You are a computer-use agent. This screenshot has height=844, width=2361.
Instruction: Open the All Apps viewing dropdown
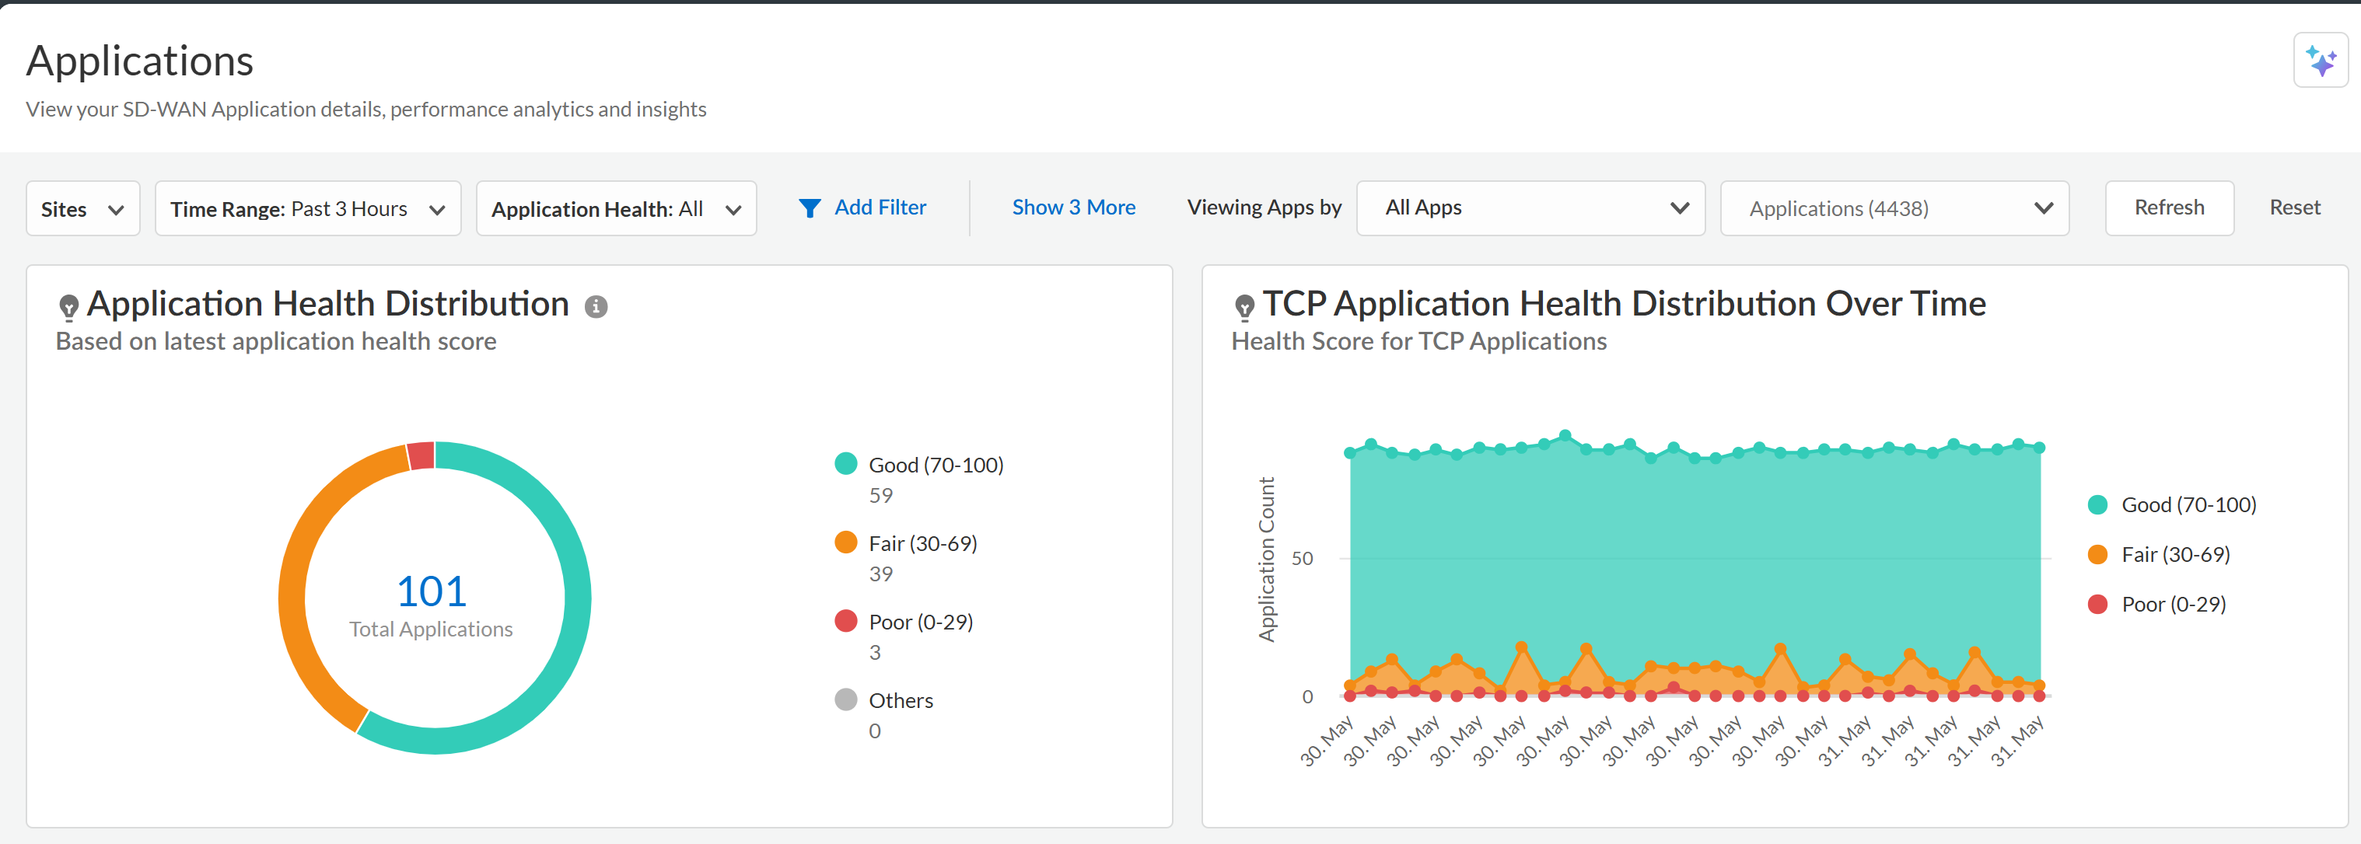(x=1530, y=208)
